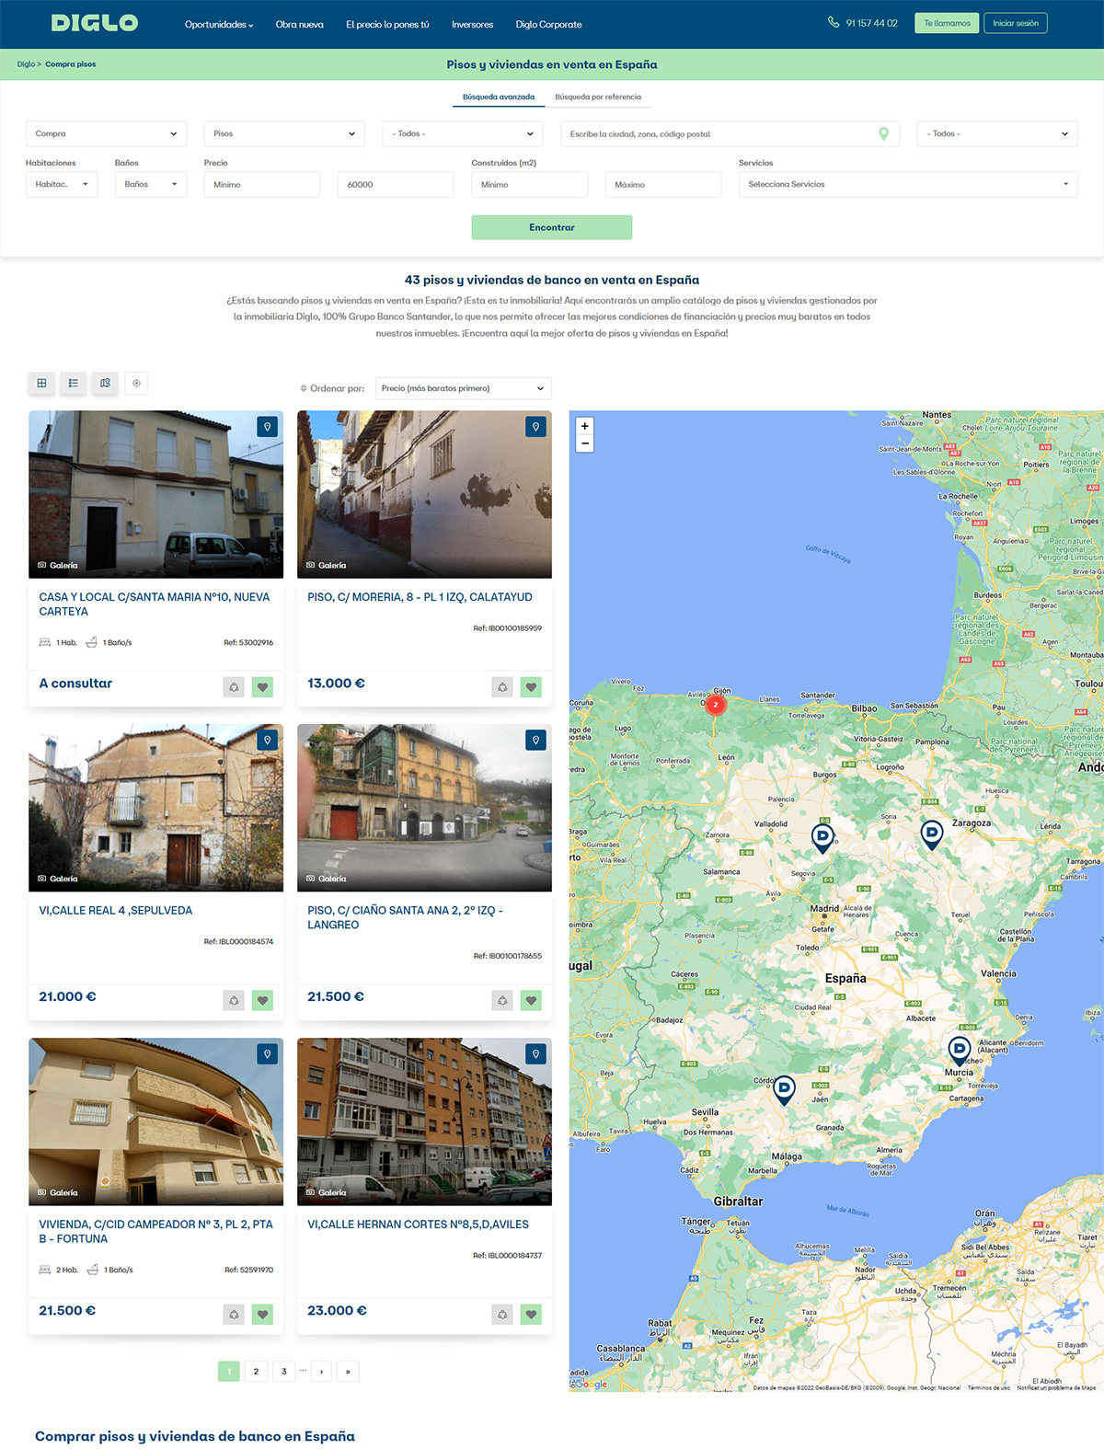Zoom in on the map

(584, 426)
